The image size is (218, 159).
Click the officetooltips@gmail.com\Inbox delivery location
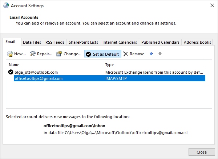coord(74,126)
